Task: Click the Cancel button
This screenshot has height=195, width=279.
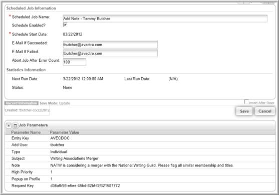Action: [265, 111]
